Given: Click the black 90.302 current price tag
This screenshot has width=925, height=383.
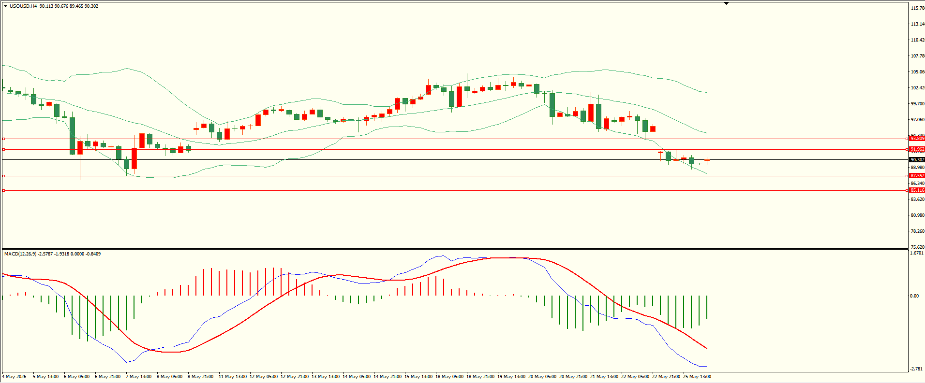Looking at the screenshot, I should pyautogui.click(x=917, y=160).
